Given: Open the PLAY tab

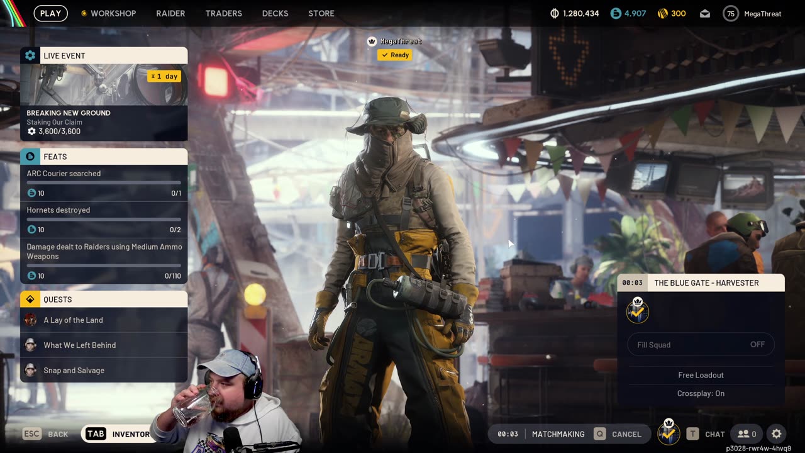Looking at the screenshot, I should tap(50, 13).
